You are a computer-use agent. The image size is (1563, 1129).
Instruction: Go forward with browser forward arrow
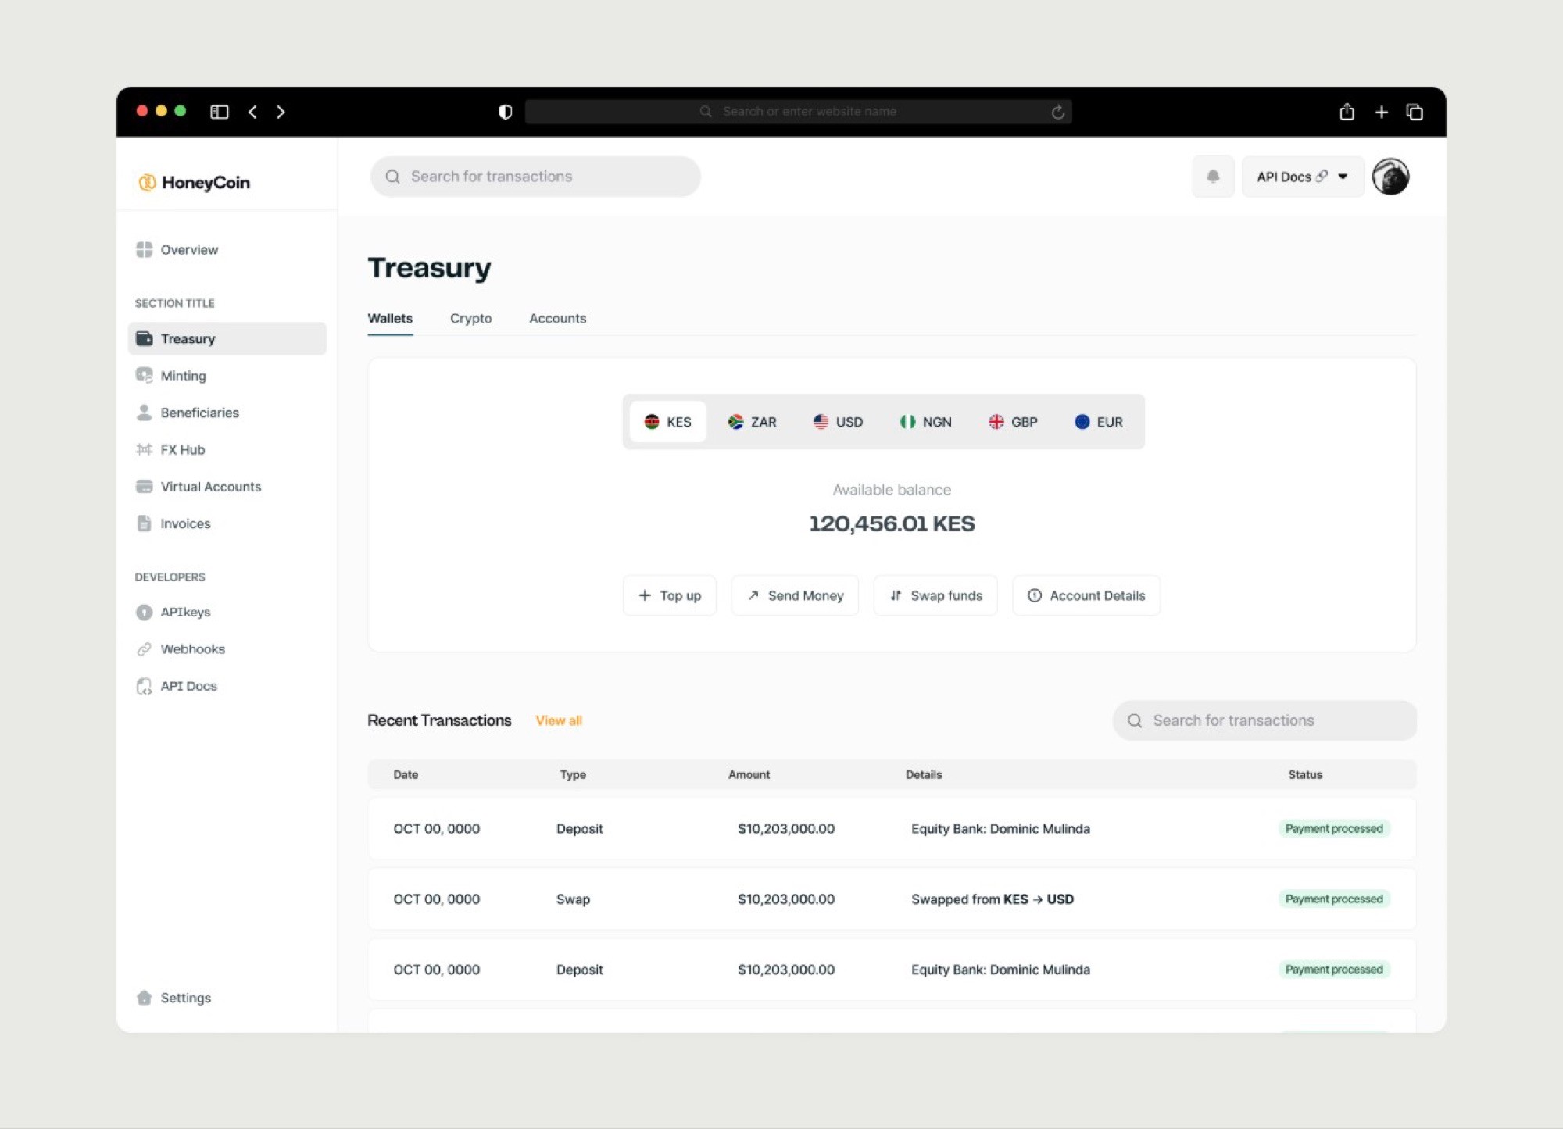tap(281, 112)
